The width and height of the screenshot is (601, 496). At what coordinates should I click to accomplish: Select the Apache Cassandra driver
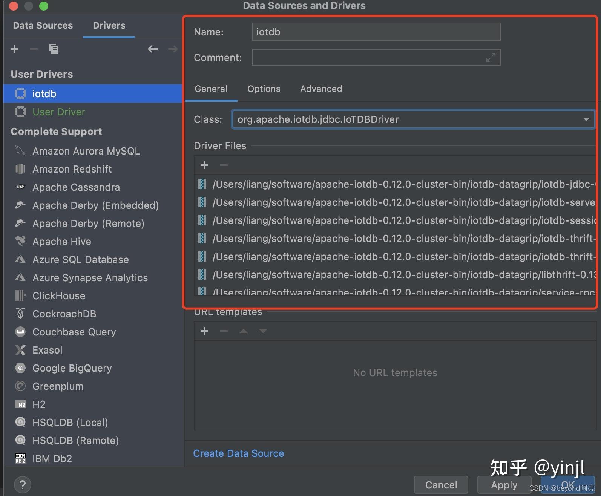coord(76,187)
